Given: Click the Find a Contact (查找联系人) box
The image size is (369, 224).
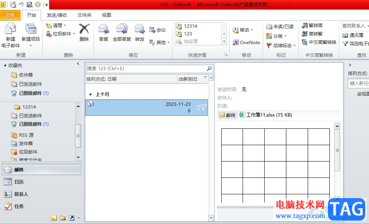Looking at the screenshot, I should (355, 26).
